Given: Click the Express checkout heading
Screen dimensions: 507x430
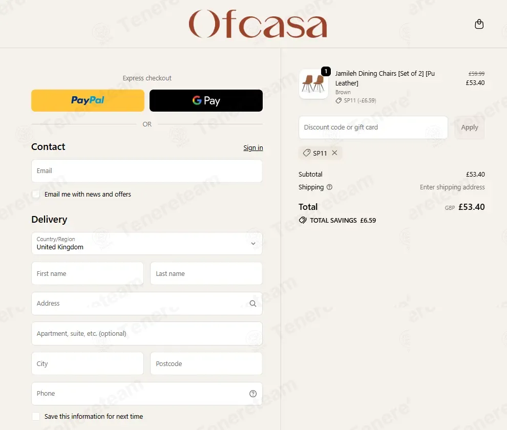Looking at the screenshot, I should [147, 78].
